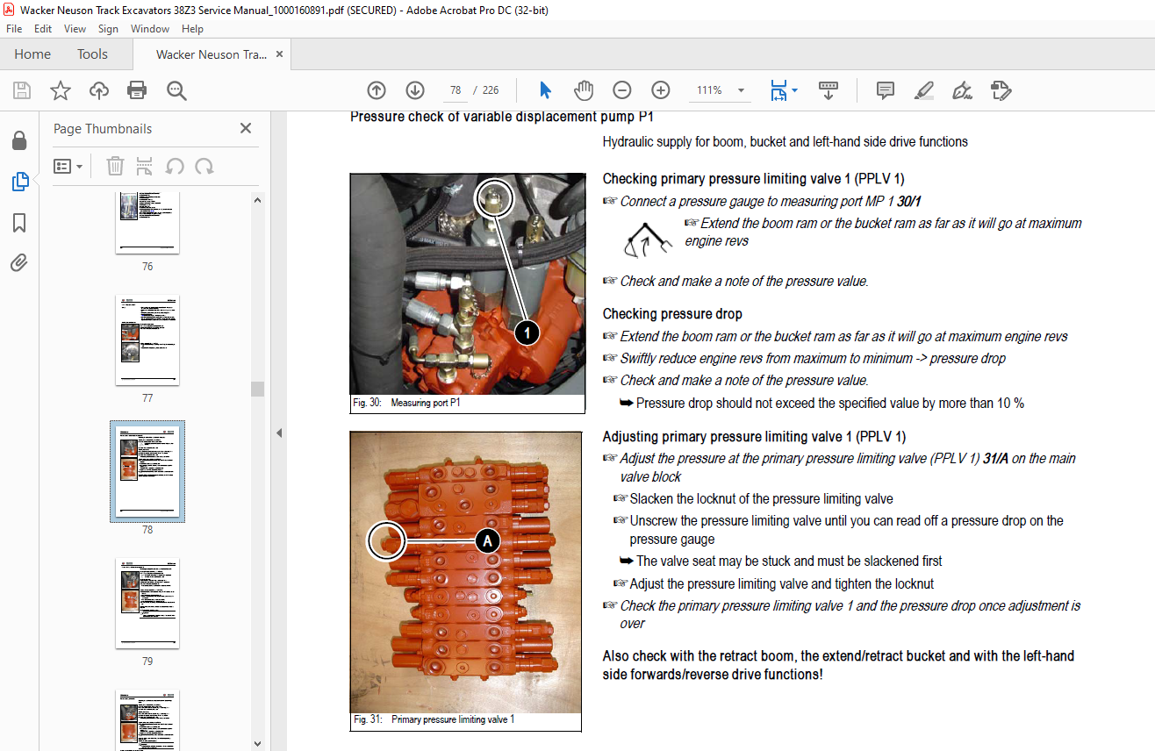Go to previous page arrow
Image resolution: width=1155 pixels, height=751 pixels.
377,90
